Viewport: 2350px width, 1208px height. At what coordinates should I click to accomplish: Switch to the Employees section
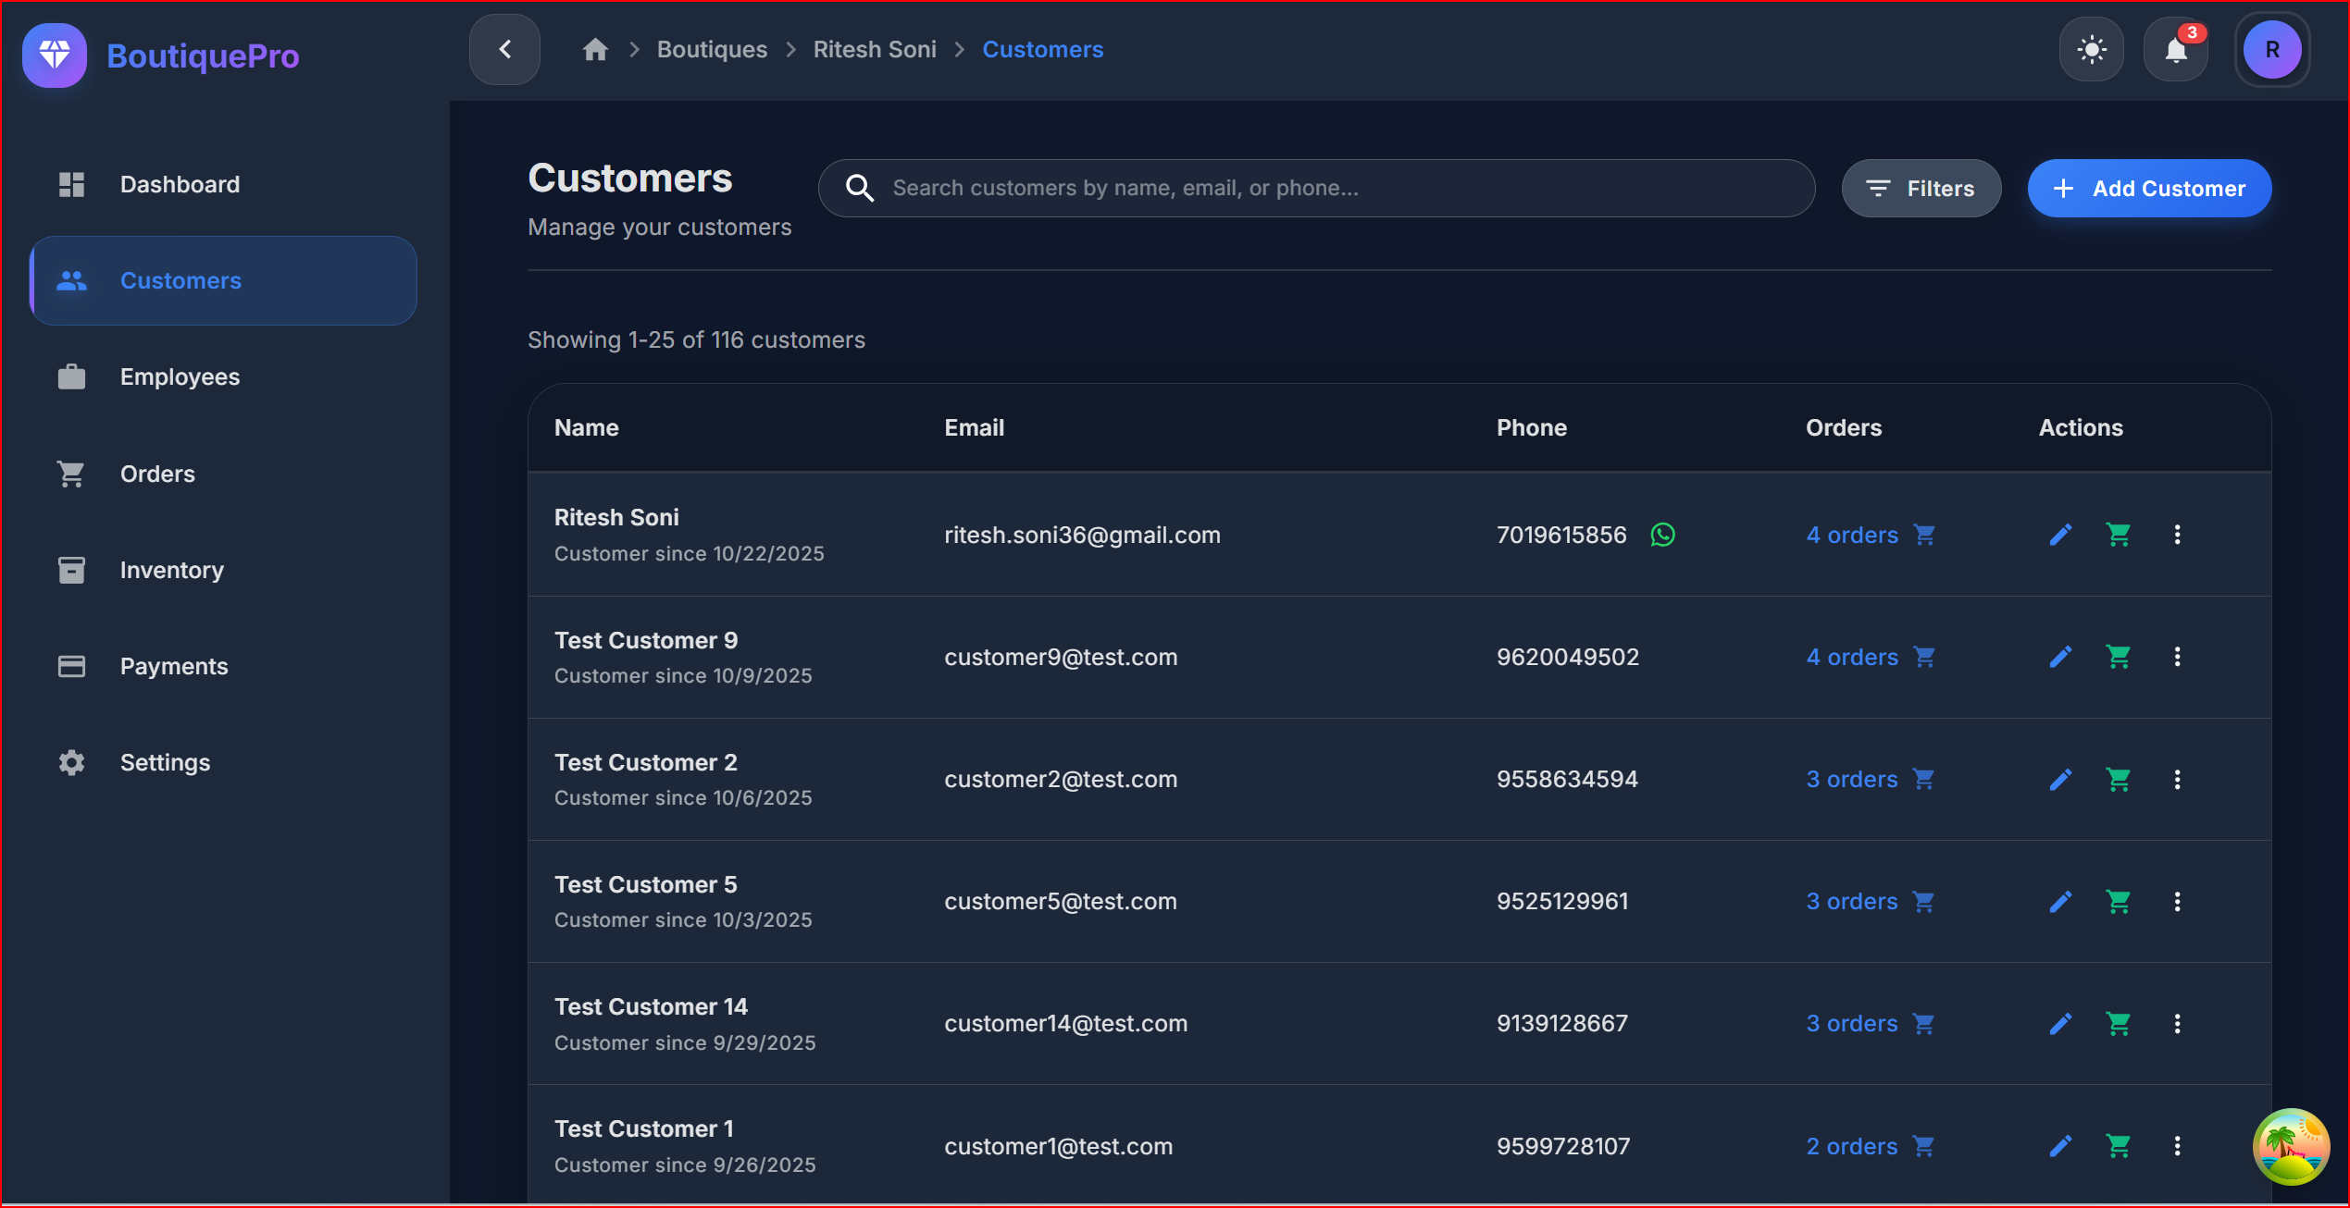[x=180, y=376]
